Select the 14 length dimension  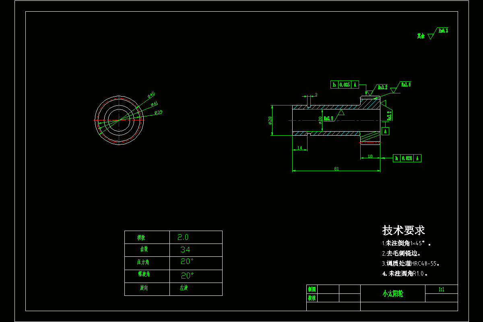coord(299,148)
